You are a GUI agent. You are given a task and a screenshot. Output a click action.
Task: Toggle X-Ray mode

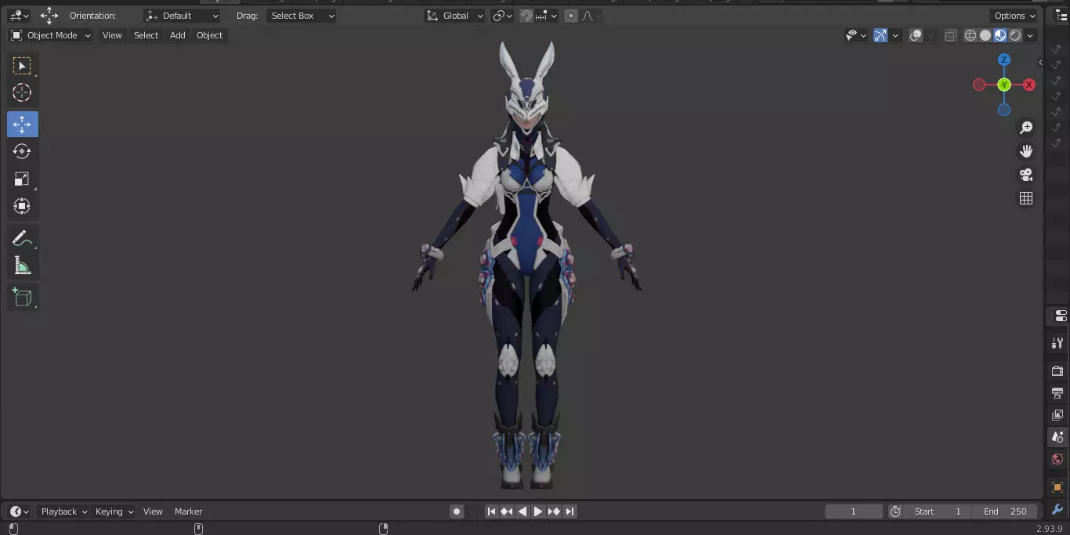pos(950,35)
